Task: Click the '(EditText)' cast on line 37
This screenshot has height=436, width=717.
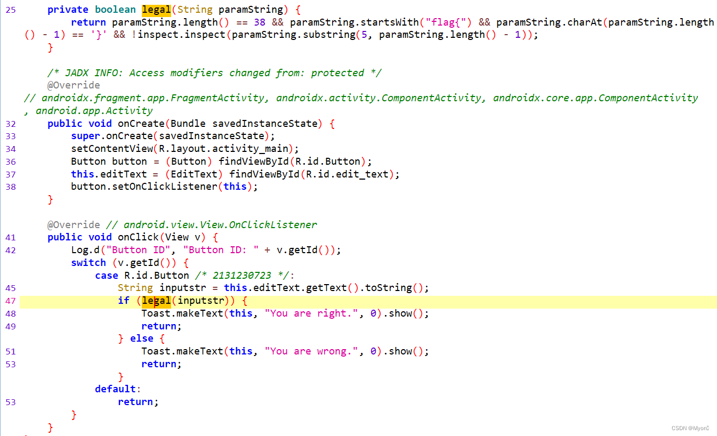Action: click(x=194, y=174)
